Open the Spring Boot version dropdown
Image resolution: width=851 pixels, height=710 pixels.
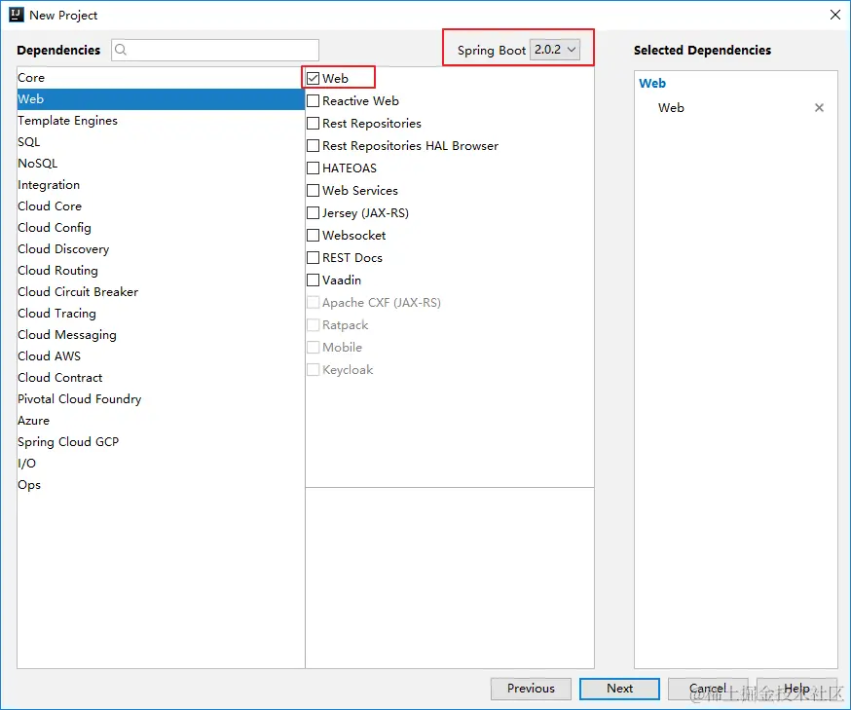coord(555,50)
